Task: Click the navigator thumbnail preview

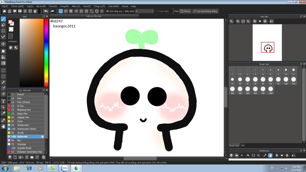Action: (267, 42)
